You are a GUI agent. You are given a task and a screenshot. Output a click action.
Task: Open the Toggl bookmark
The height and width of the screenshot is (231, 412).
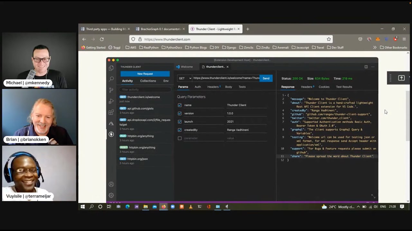114,47
